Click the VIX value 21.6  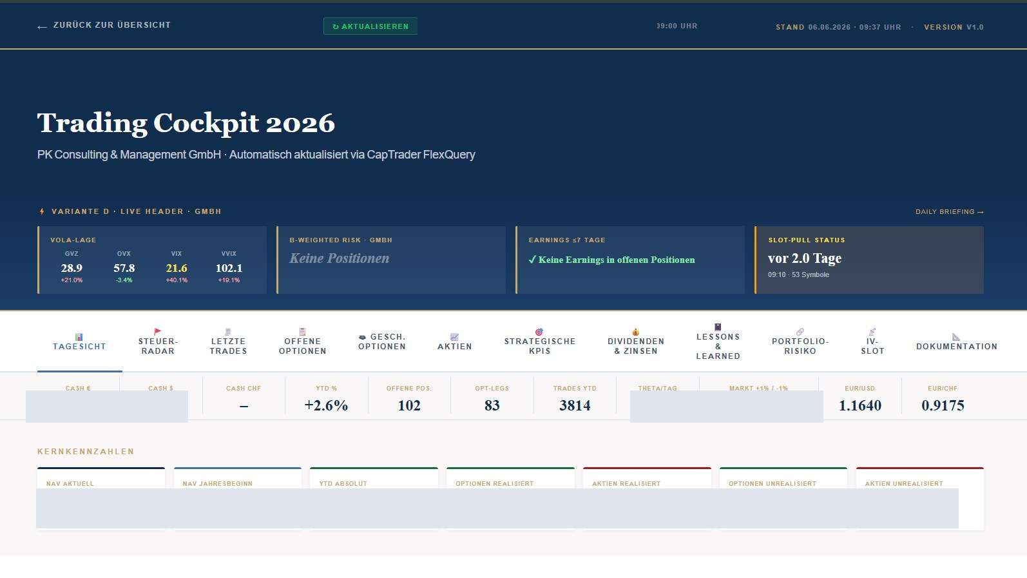[x=177, y=268]
